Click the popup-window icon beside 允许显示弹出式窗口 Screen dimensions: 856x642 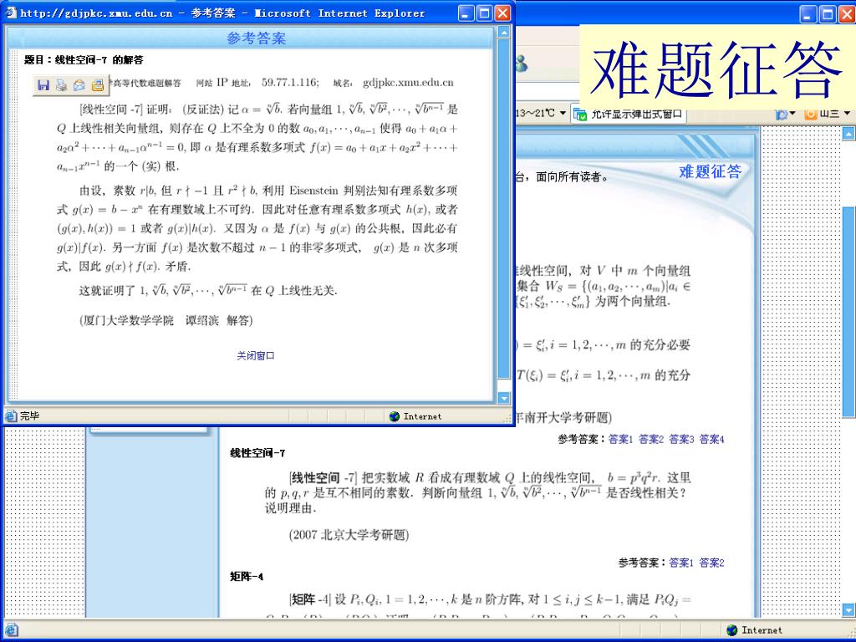pyautogui.click(x=580, y=114)
